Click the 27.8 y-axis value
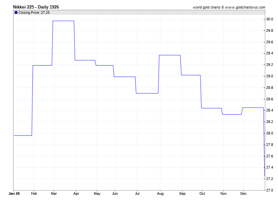The image size is (278, 202). click(269, 145)
